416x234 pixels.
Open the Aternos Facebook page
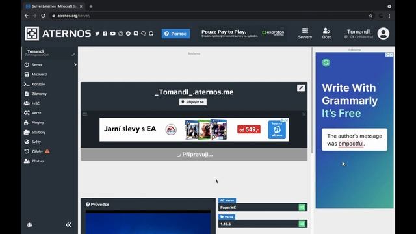(x=105, y=34)
